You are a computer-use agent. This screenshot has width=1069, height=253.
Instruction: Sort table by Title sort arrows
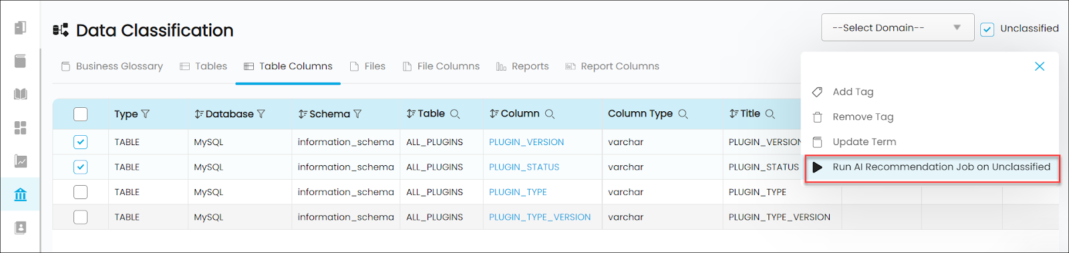734,114
